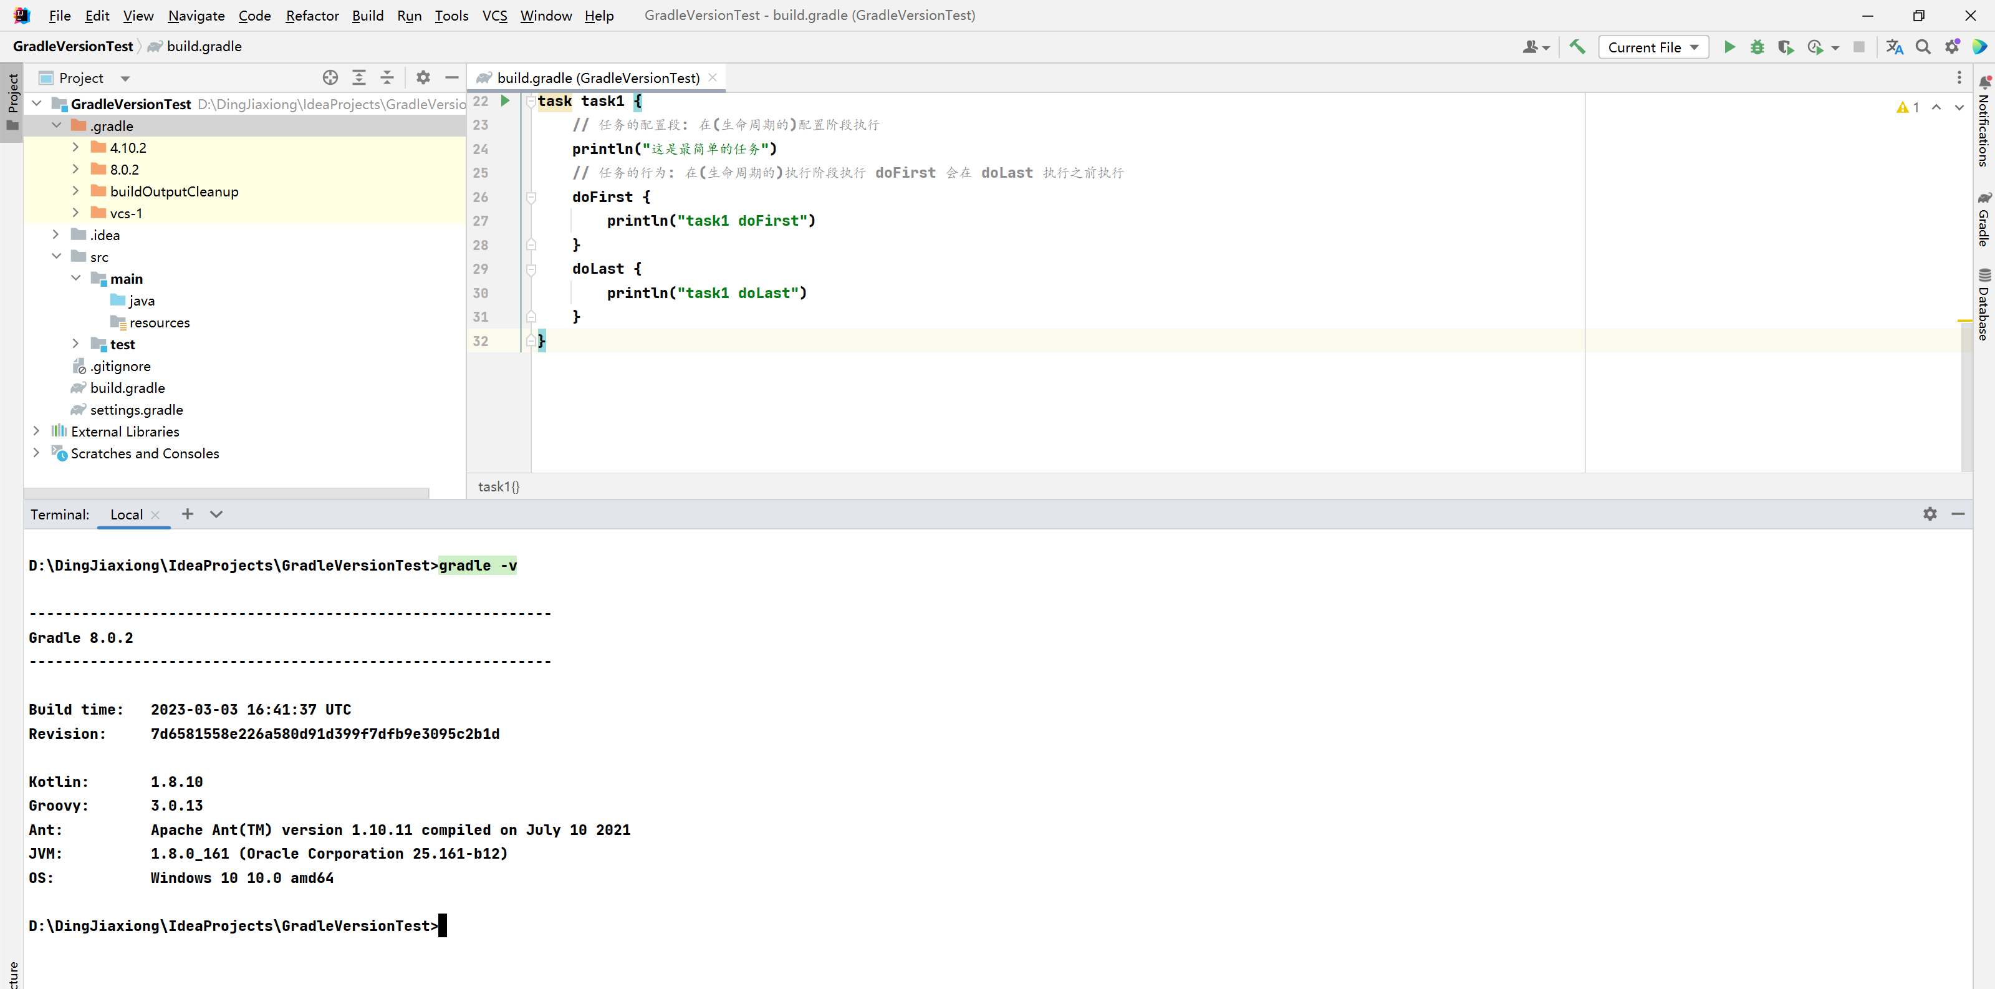The image size is (1995, 989).
Task: Click the Project tree horizontal scrollbar
Action: pyautogui.click(x=226, y=493)
